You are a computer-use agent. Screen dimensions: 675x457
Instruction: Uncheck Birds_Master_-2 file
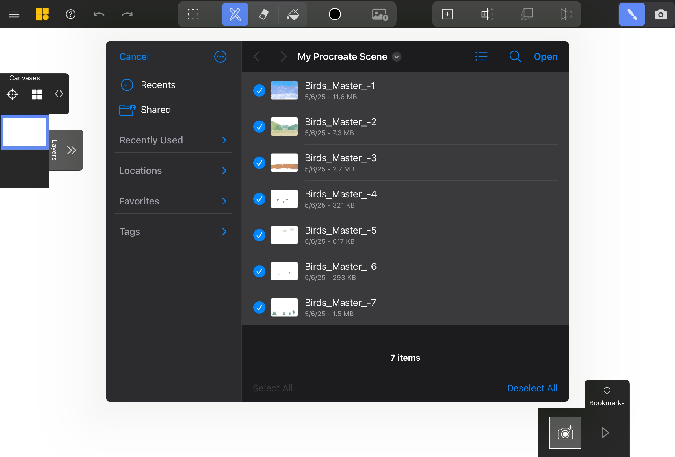[259, 127]
